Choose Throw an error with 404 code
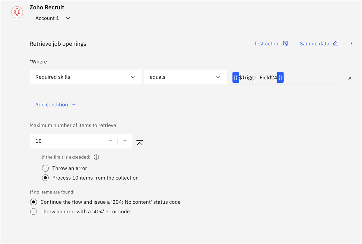This screenshot has width=362, height=244. point(33,212)
